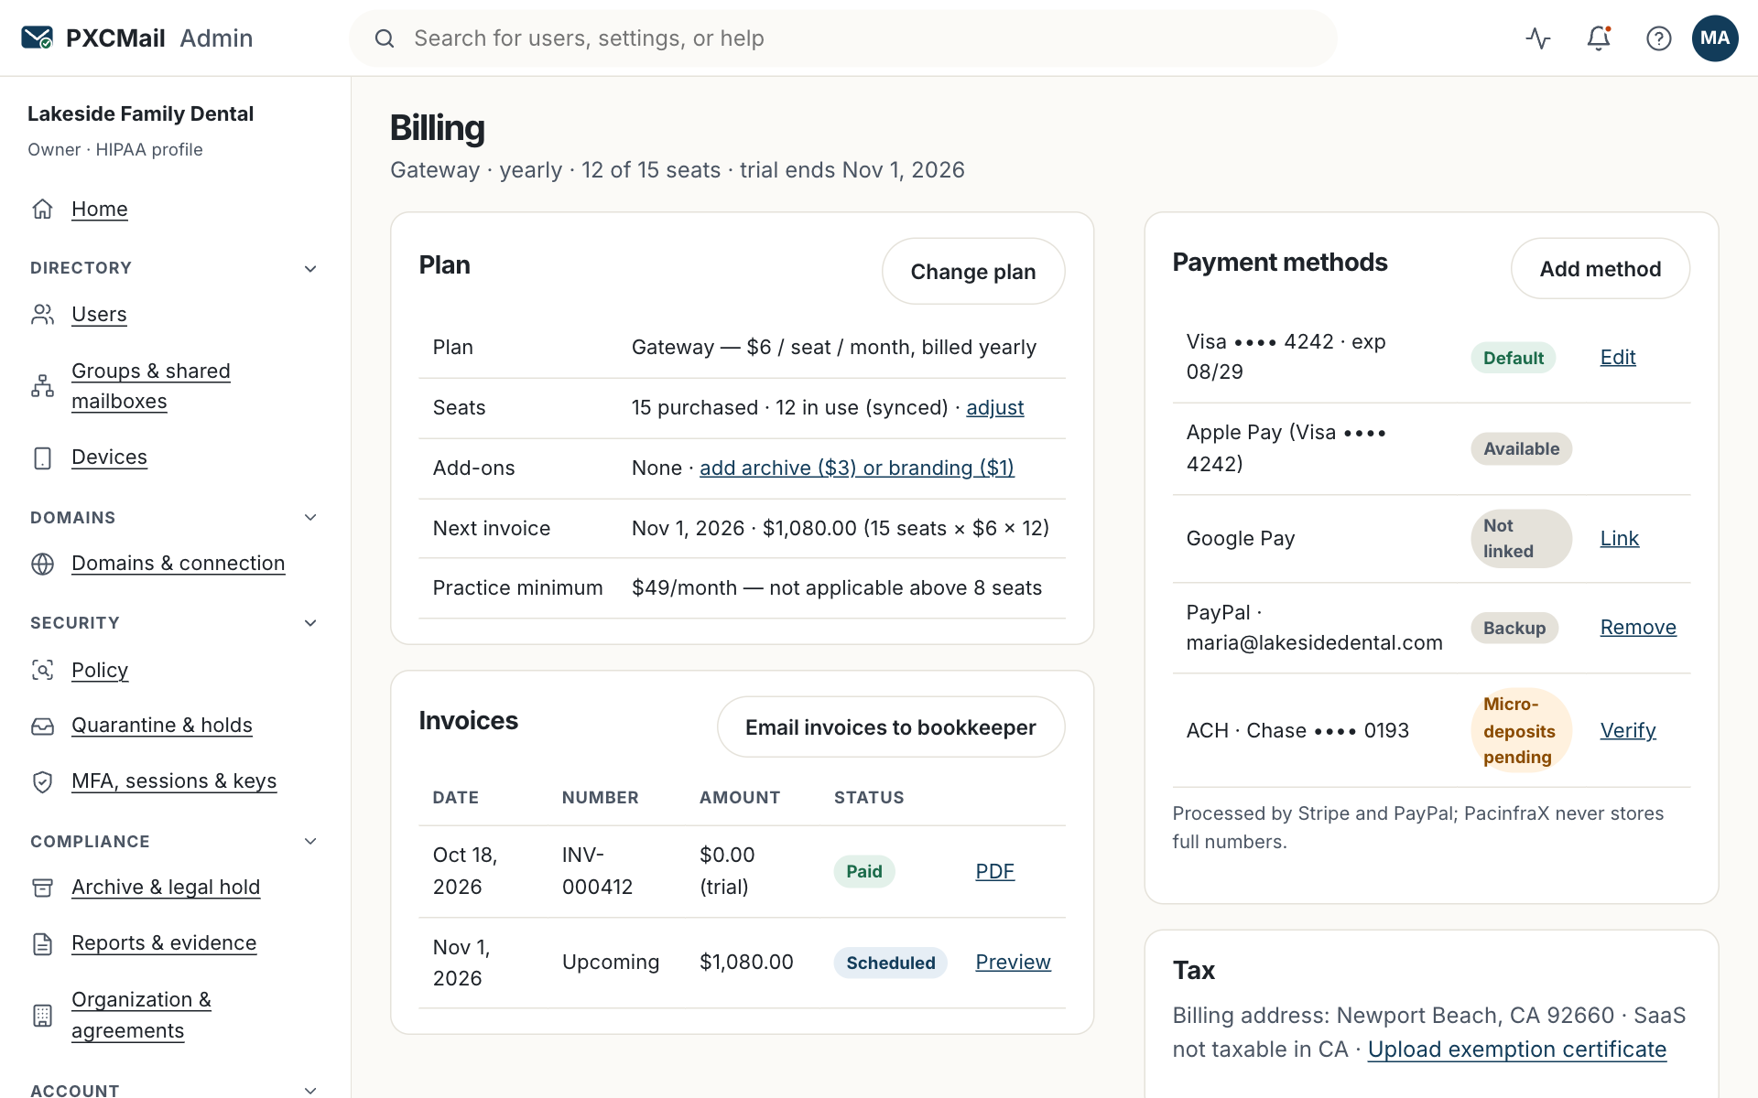Preview the upcoming Nov 1 invoice
The height and width of the screenshot is (1098, 1758).
pyautogui.click(x=1013, y=963)
